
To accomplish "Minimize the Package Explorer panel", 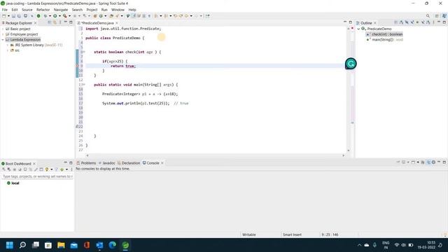I will click(x=65, y=22).
